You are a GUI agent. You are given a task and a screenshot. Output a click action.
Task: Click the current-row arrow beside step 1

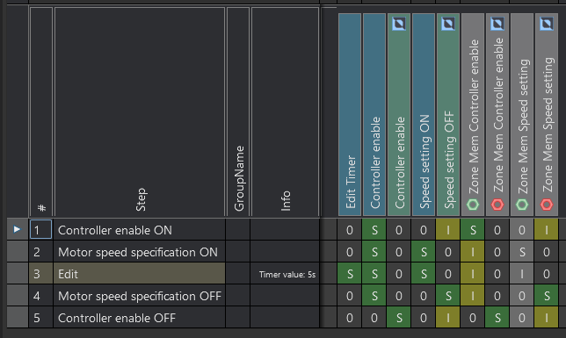tap(17, 229)
